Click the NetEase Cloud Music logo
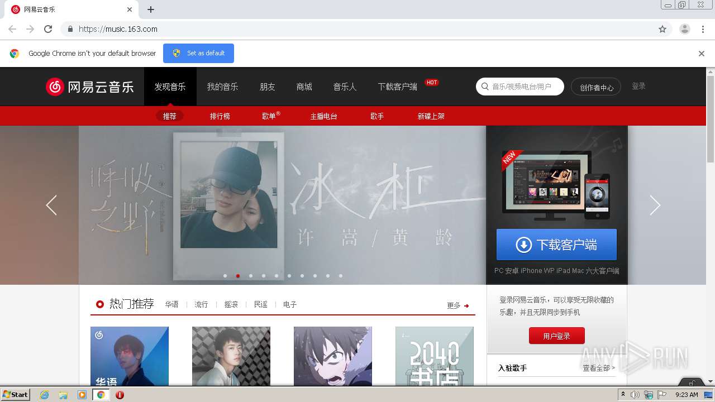Image resolution: width=715 pixels, height=402 pixels. coord(90,87)
